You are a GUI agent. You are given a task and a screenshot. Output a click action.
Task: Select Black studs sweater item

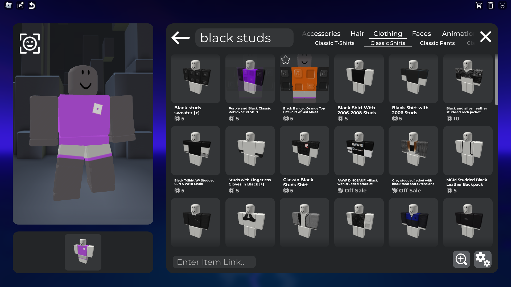(x=196, y=79)
